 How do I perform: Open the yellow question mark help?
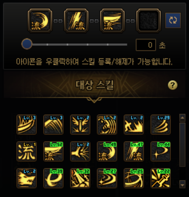(x=172, y=85)
